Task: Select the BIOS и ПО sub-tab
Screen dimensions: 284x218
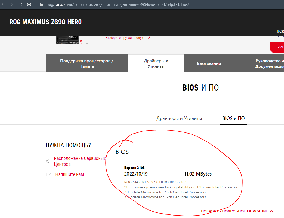Action: [234, 118]
